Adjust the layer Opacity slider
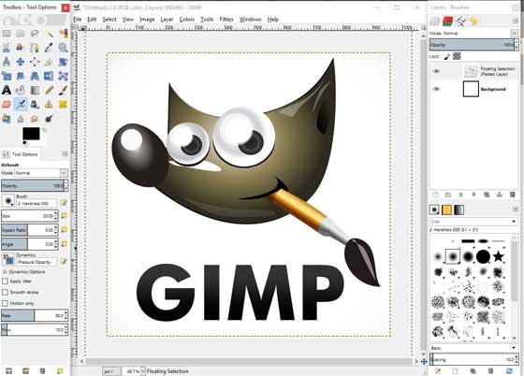524x376 pixels. tap(472, 44)
